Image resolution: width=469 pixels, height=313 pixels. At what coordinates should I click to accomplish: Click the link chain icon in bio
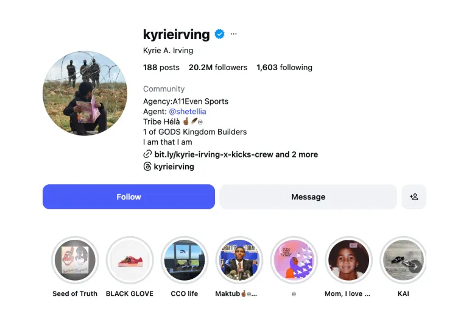pos(147,154)
